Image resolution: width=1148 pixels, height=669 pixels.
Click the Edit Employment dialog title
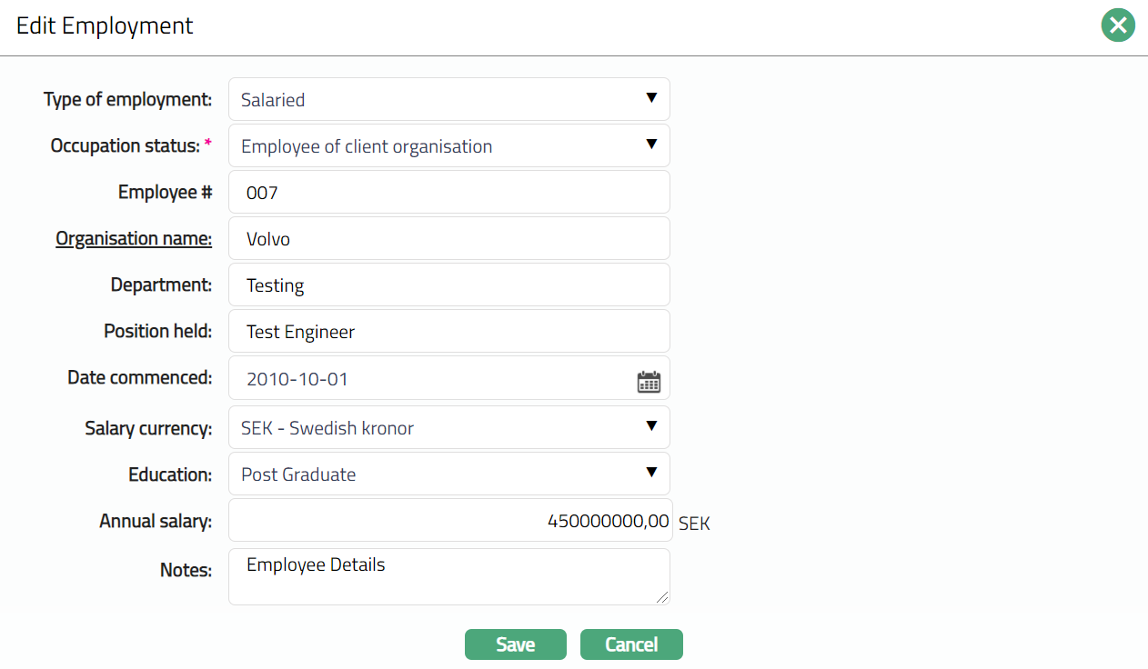(x=105, y=25)
